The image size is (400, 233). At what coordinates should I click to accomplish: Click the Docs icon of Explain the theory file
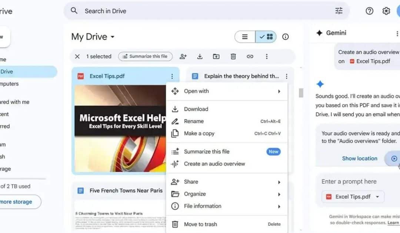coord(195,76)
